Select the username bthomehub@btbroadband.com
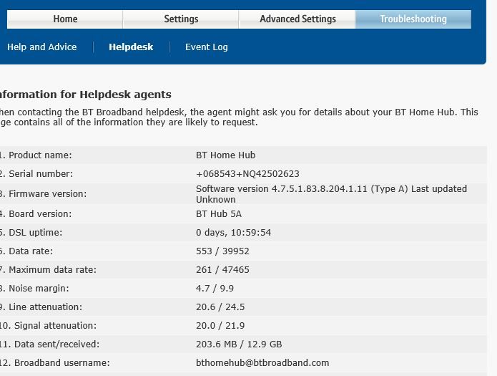 [x=262, y=362]
